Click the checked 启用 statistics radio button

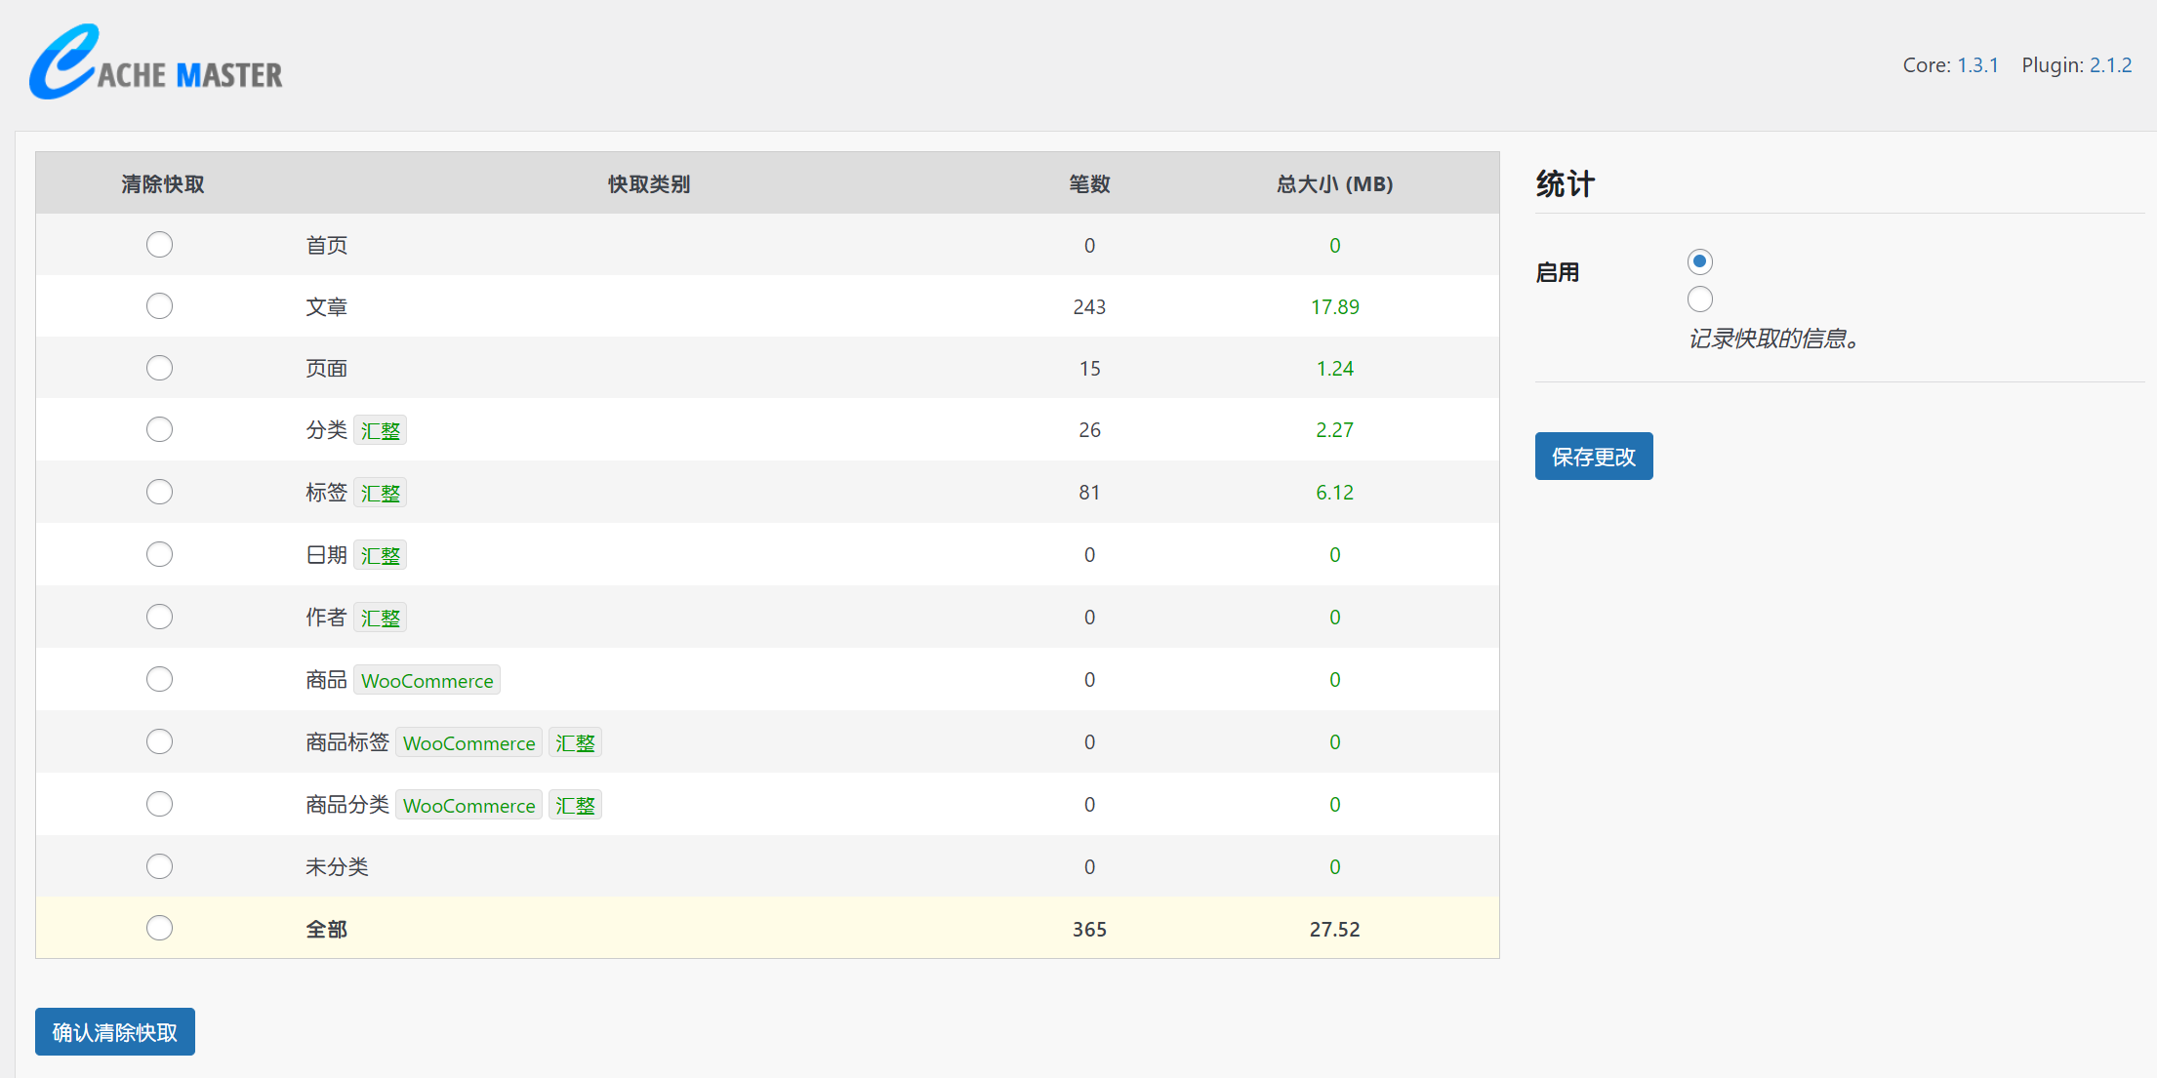click(x=1699, y=261)
